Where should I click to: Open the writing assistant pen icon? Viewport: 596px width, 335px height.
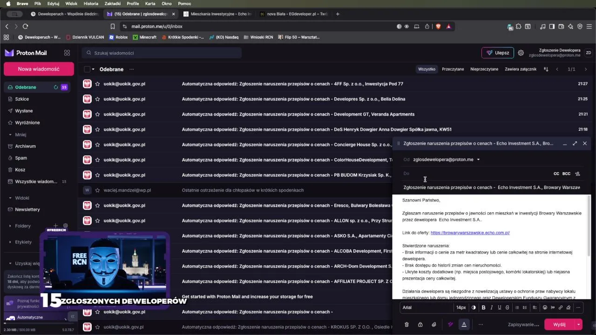point(450,325)
